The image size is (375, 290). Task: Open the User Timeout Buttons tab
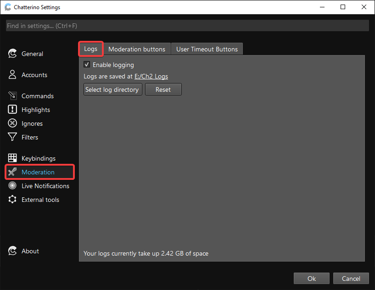pos(207,49)
